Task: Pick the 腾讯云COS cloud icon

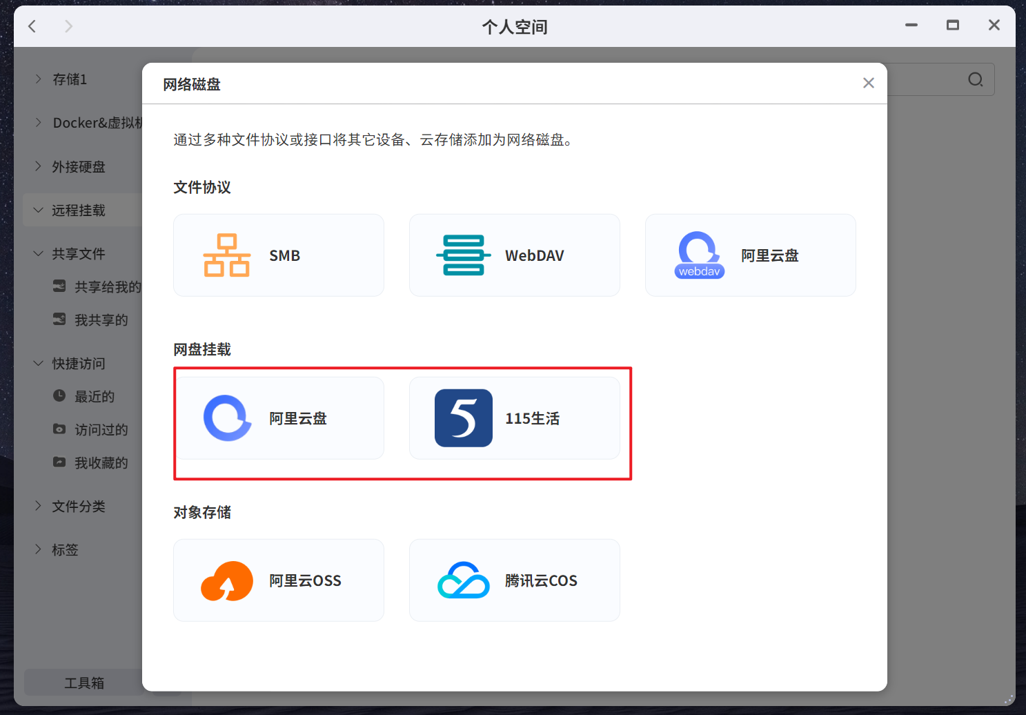Action: 464,580
